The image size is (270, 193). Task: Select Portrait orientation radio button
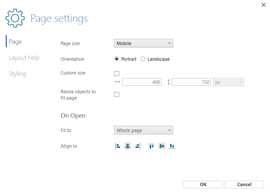(117, 59)
